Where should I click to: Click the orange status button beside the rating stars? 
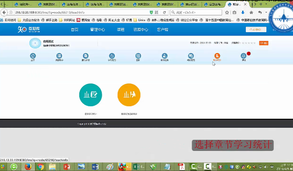(x=264, y=43)
